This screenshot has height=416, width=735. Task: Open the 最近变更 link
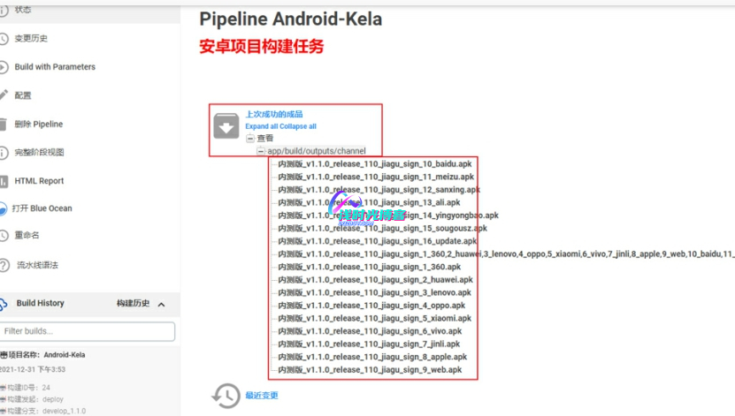click(262, 396)
